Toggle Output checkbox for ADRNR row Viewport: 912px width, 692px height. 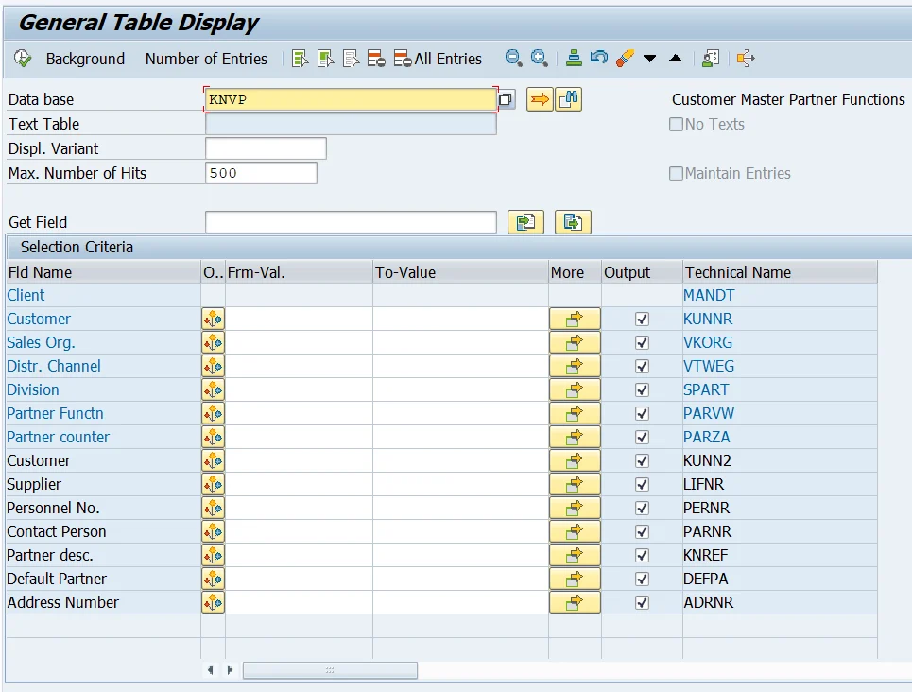point(642,602)
